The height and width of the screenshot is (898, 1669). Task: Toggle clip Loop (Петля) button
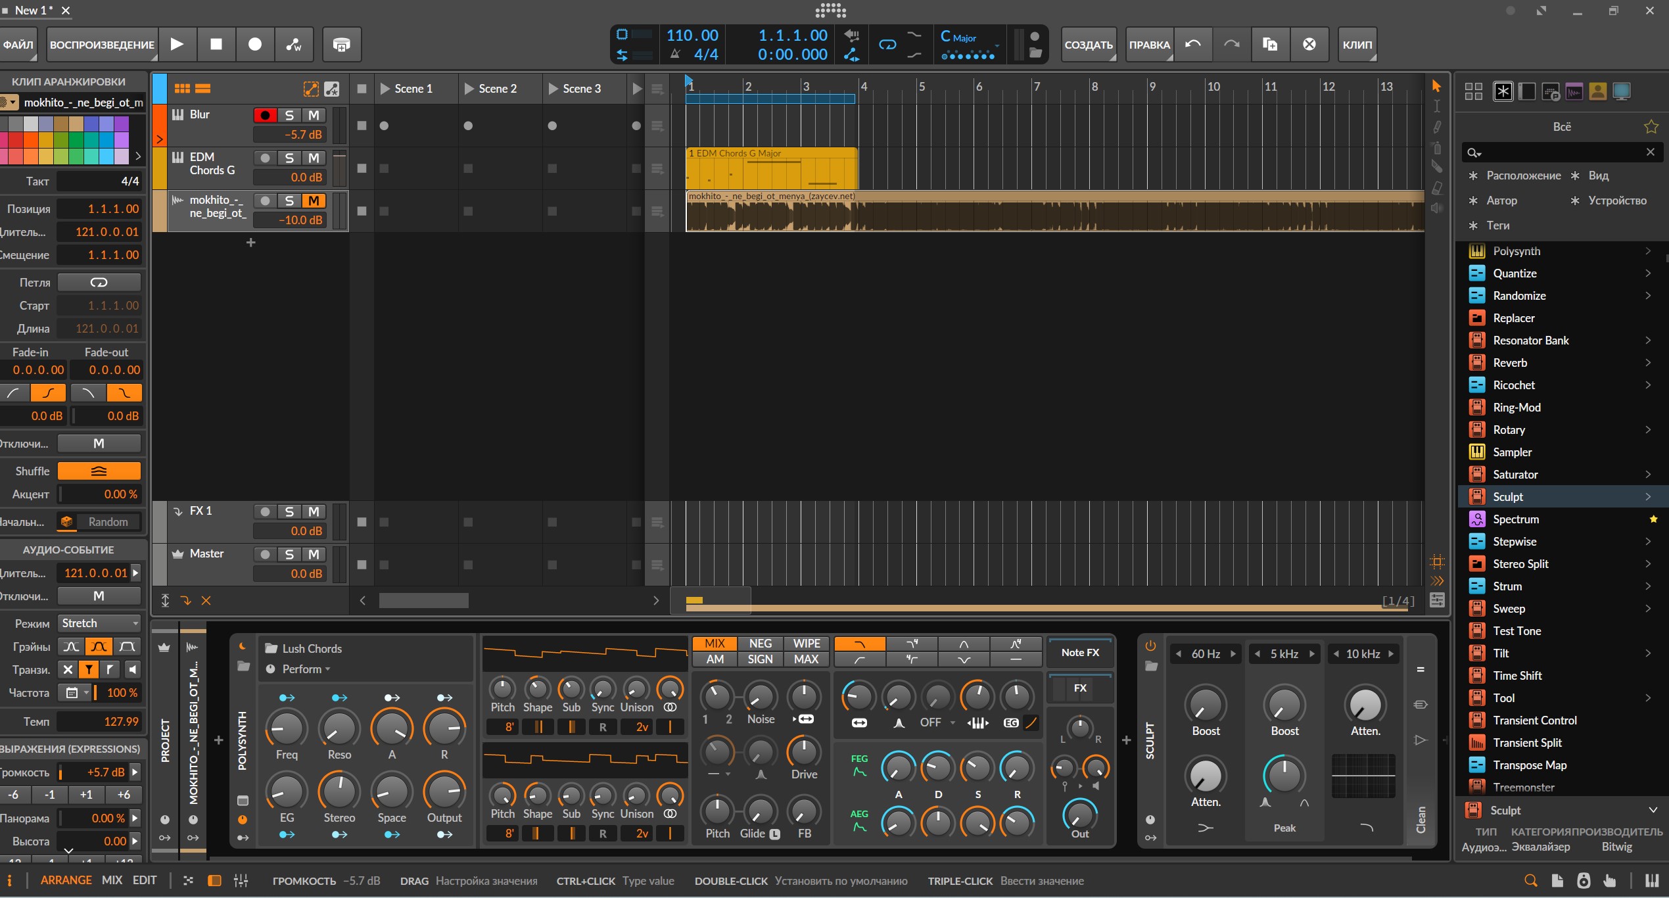click(x=99, y=282)
